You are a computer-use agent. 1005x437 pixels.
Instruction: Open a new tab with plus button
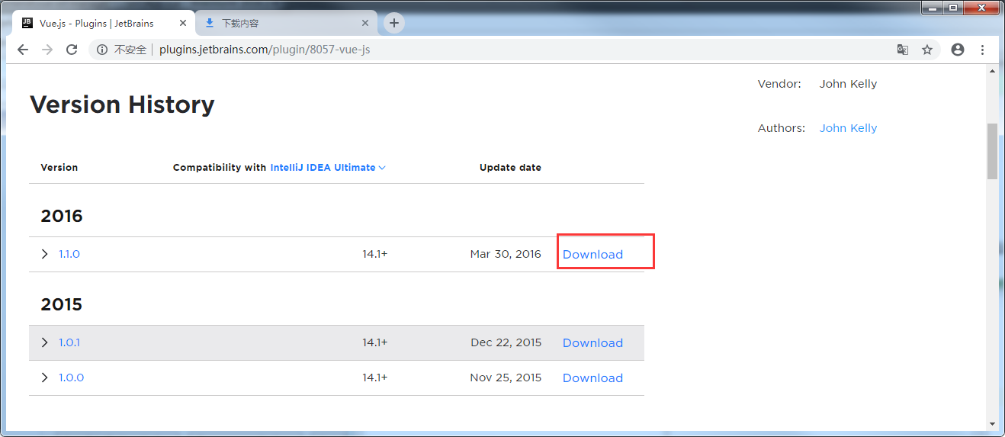(x=393, y=23)
